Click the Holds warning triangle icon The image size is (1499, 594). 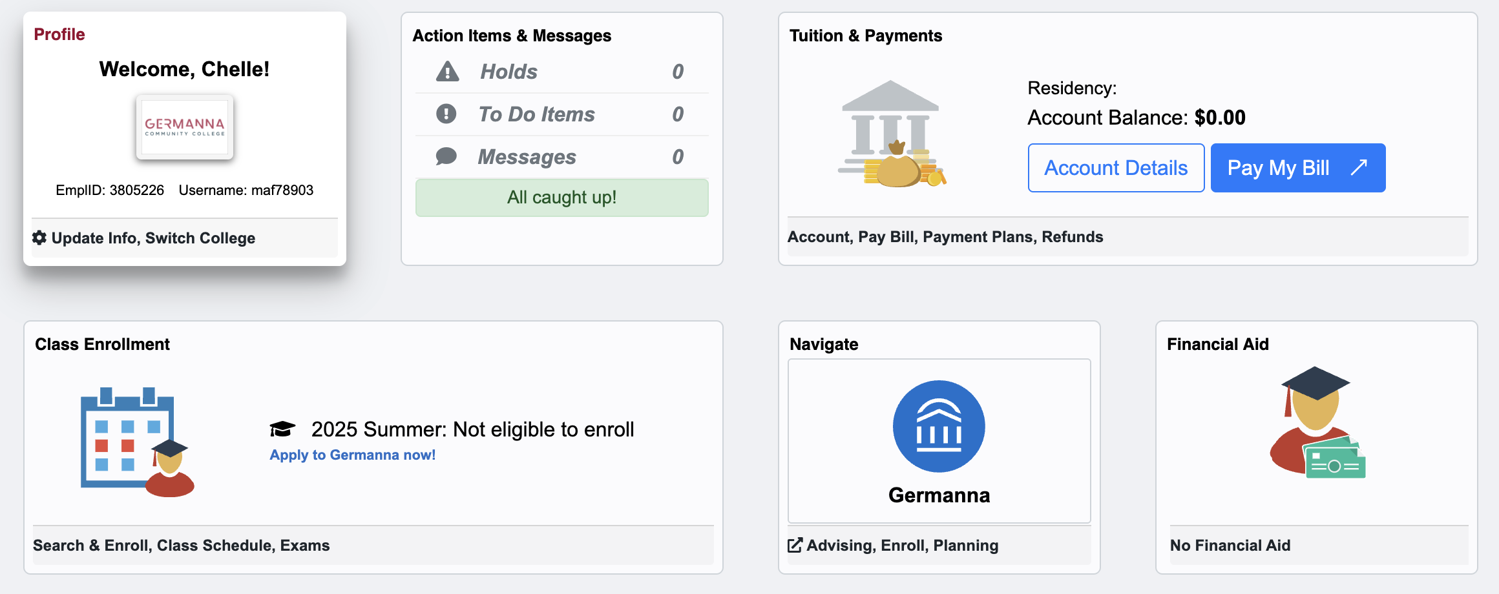coord(447,71)
